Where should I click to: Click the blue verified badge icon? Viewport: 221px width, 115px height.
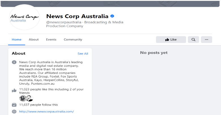(112, 16)
